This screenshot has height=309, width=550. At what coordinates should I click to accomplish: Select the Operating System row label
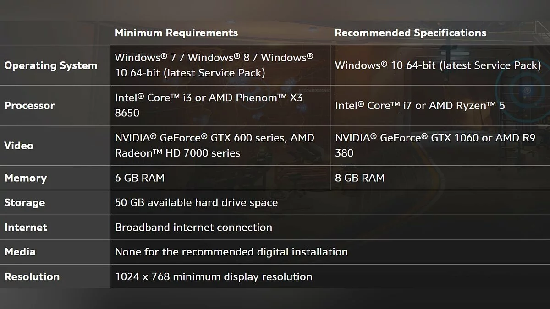[50, 65]
